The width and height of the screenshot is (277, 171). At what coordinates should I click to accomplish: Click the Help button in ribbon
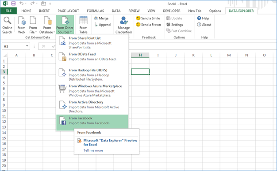point(203,18)
